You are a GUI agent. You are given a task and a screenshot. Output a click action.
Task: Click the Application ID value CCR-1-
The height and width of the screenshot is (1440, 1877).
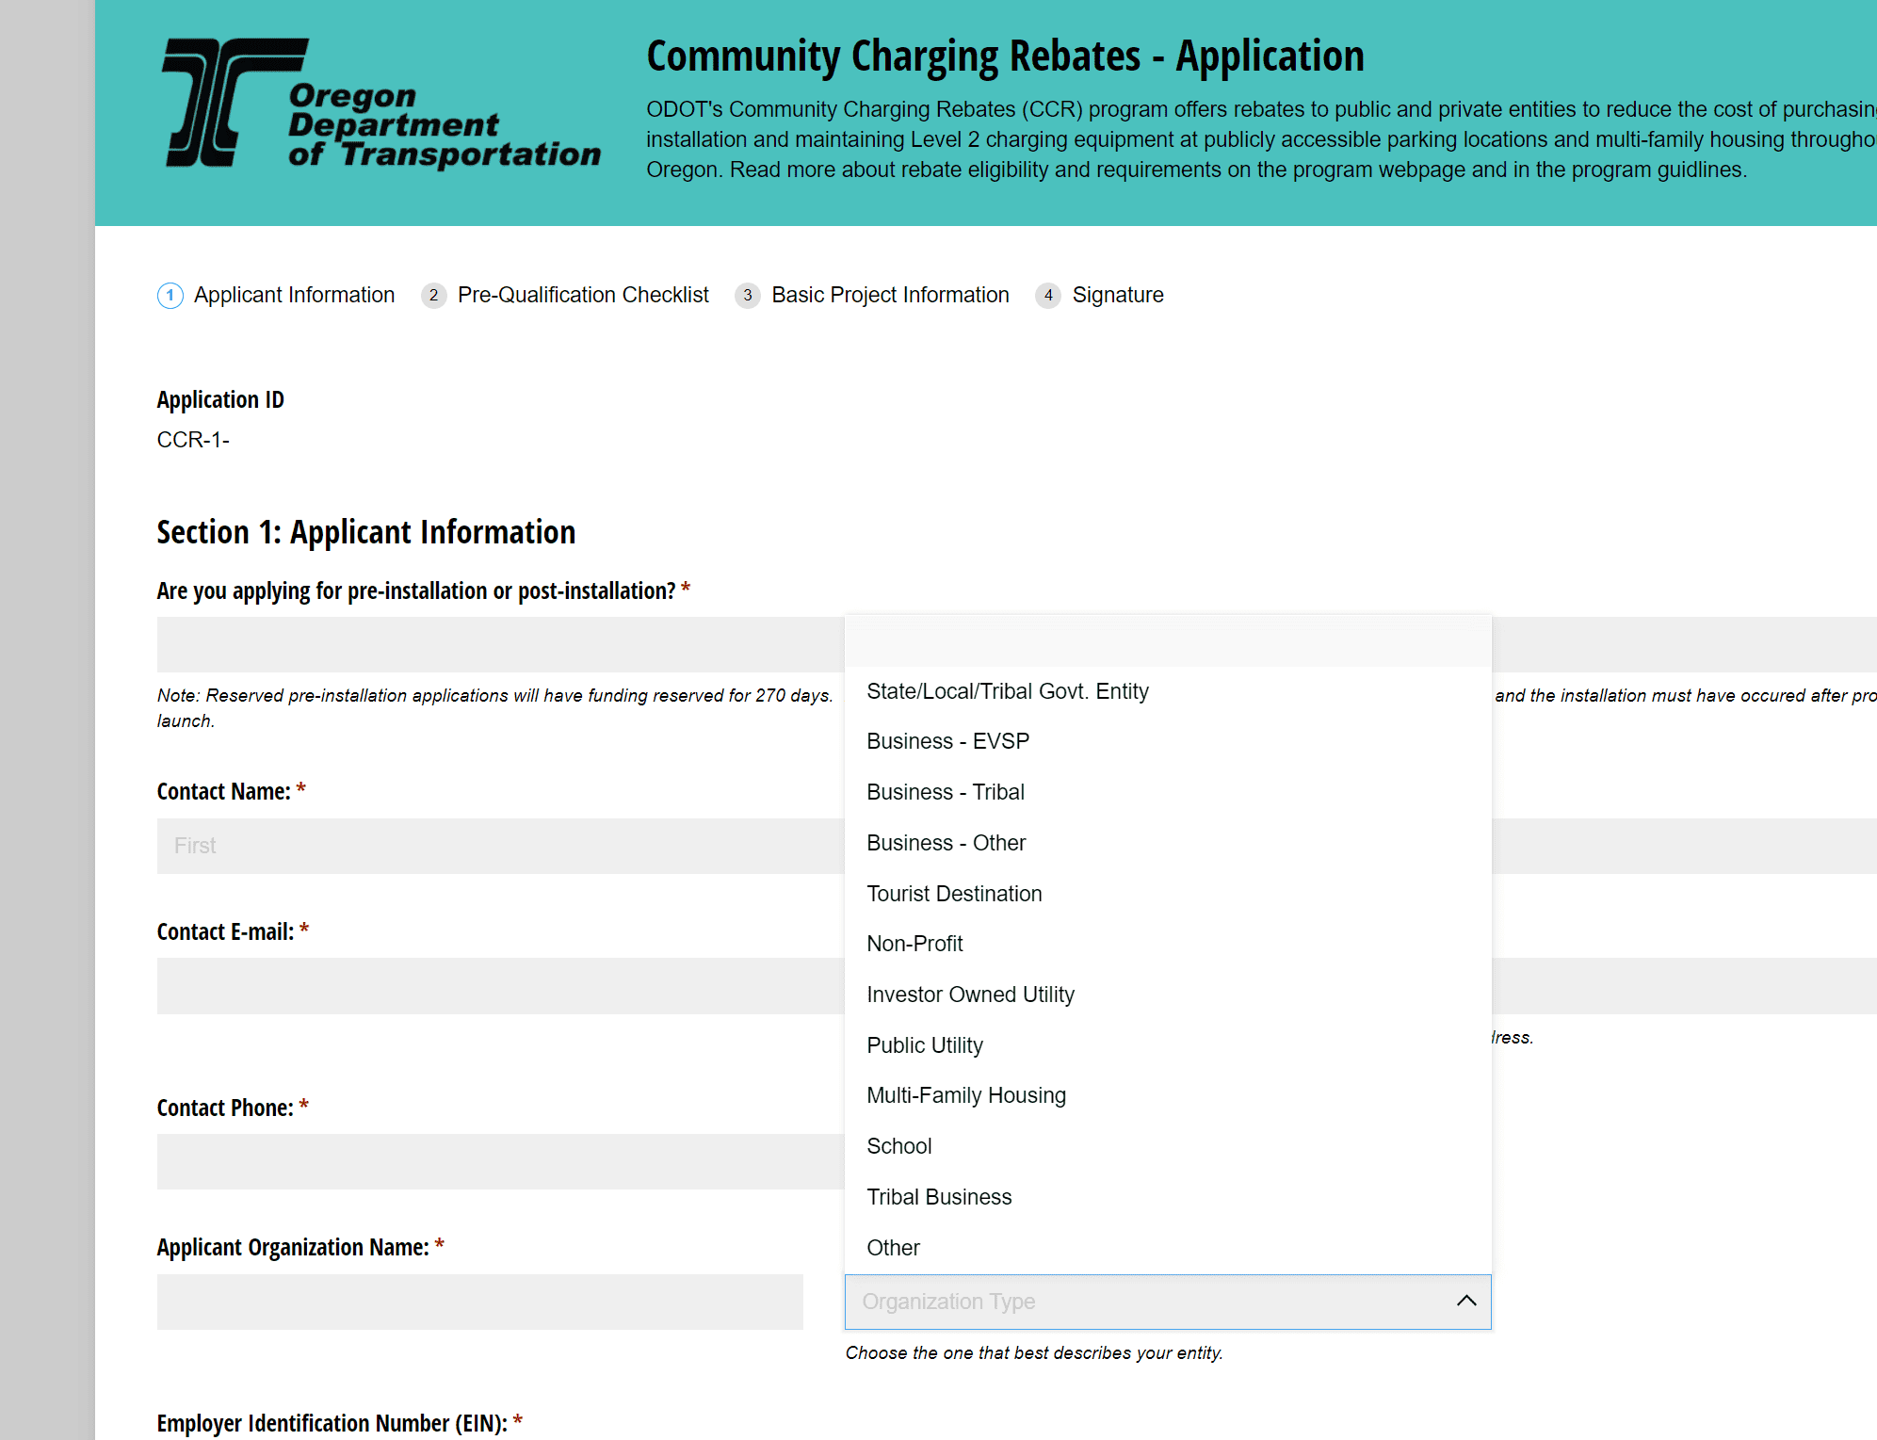193,440
